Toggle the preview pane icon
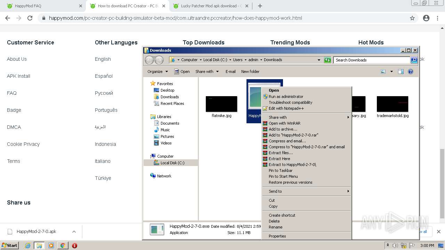 click(401, 72)
